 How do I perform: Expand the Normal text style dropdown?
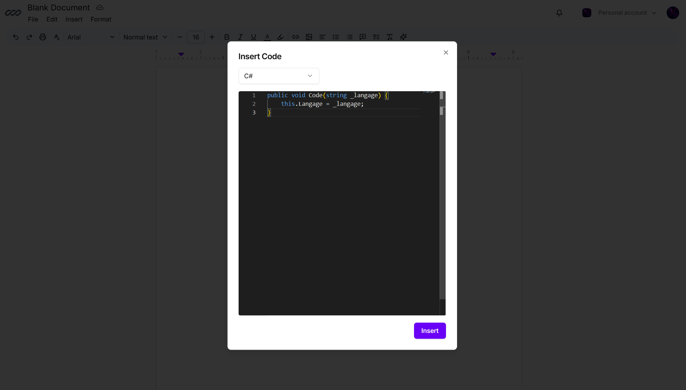[145, 37]
